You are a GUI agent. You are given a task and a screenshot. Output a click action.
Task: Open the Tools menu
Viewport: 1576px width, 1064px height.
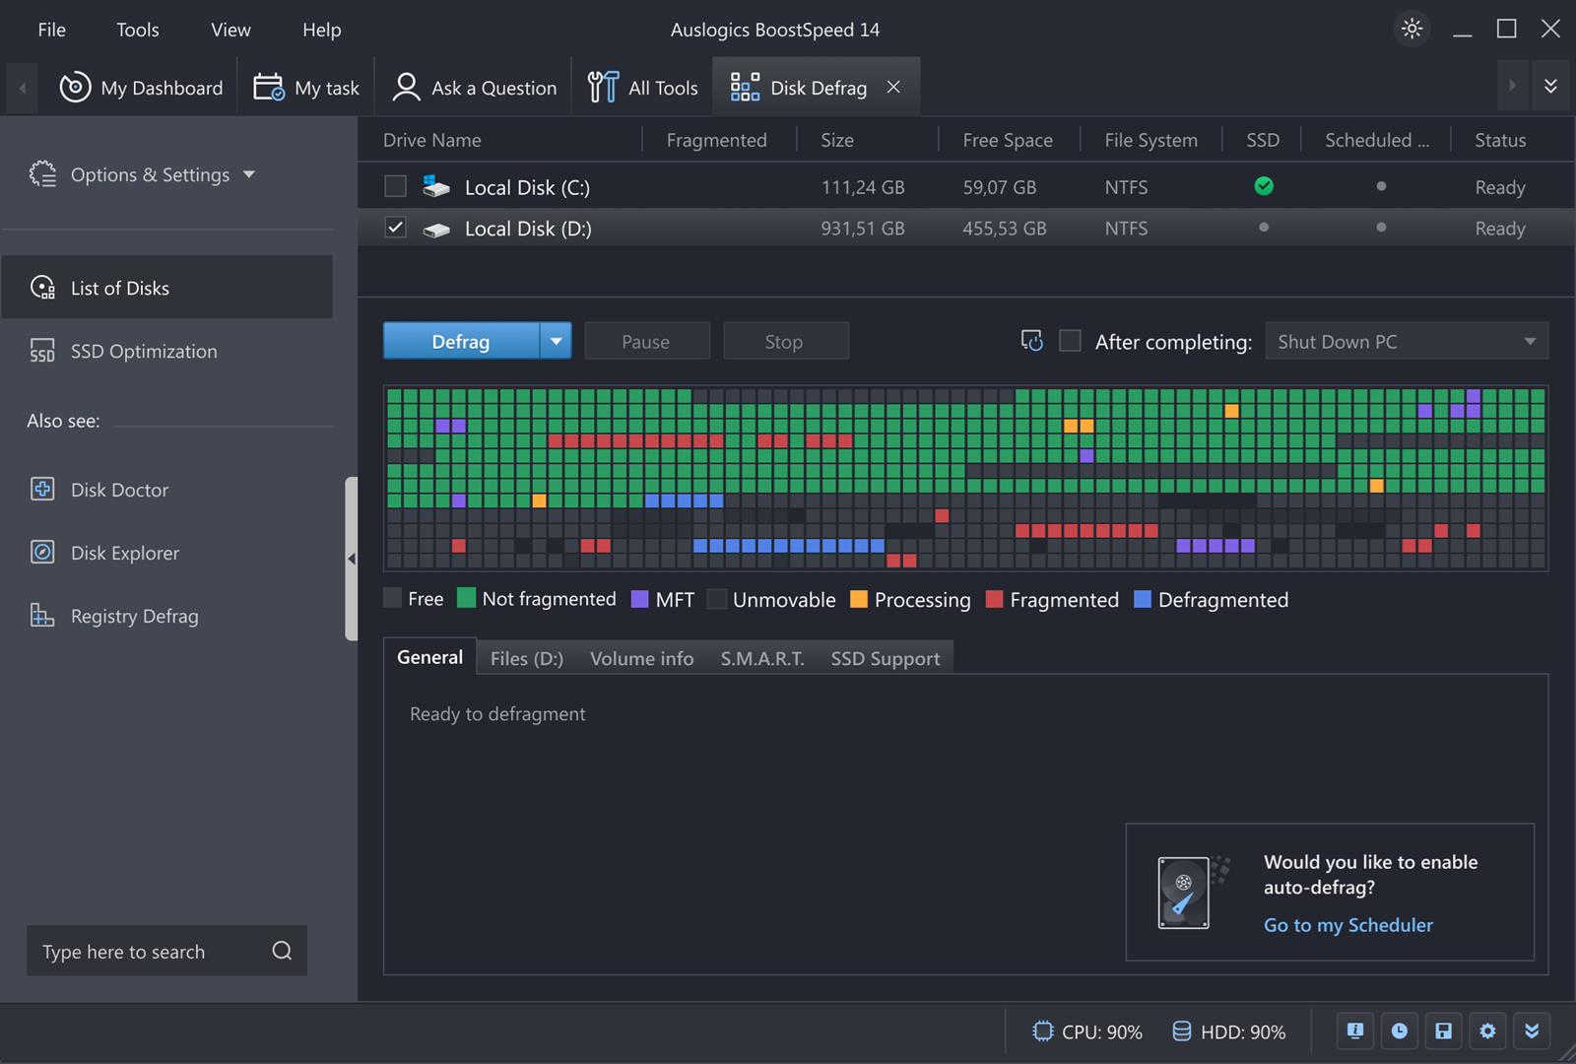pos(137,30)
